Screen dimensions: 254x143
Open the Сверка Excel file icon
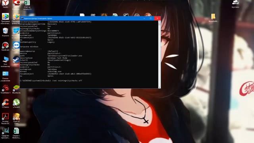(16, 133)
